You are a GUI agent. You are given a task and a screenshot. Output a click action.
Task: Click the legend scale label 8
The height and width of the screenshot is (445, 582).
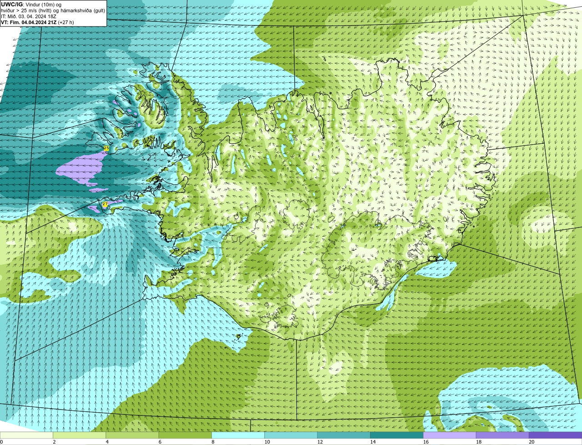(x=213, y=442)
